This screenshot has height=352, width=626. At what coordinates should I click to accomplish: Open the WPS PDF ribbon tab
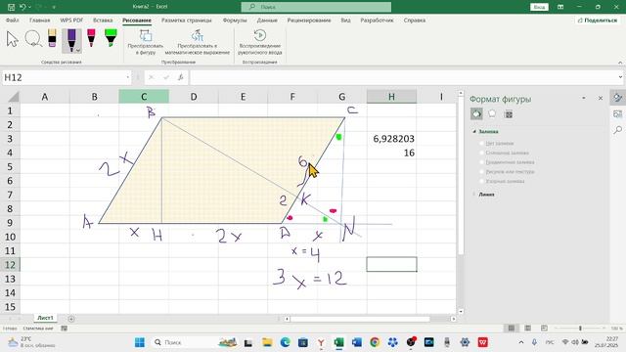click(71, 20)
